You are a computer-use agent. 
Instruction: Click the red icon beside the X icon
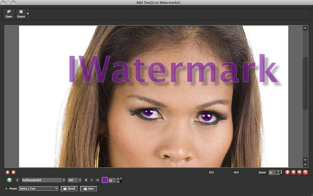pyautogui.click(x=13, y=172)
